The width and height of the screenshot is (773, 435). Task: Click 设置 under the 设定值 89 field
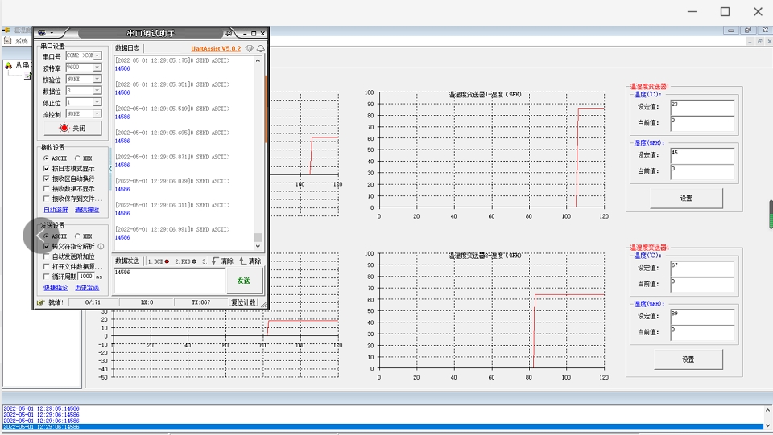point(688,359)
